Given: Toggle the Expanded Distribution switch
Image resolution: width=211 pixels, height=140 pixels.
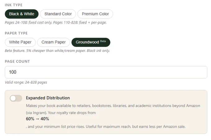Looking at the screenshot, I should click(x=16, y=98).
